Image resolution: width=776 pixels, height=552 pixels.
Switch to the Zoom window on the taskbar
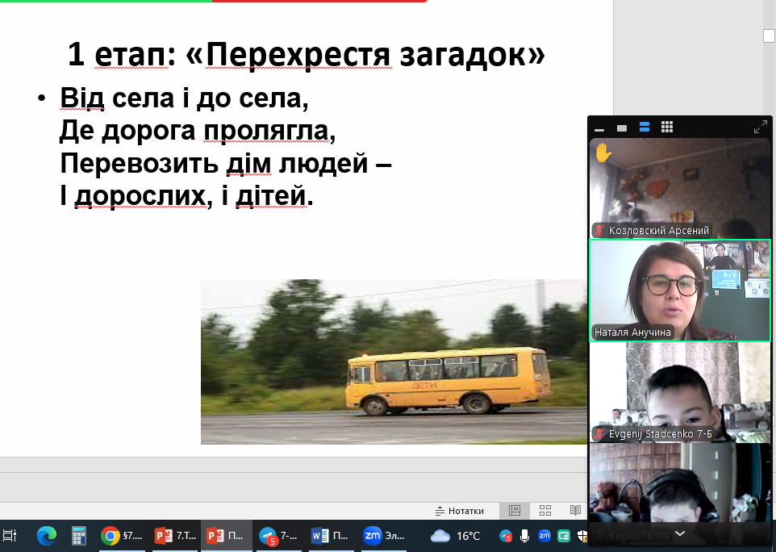point(384,536)
